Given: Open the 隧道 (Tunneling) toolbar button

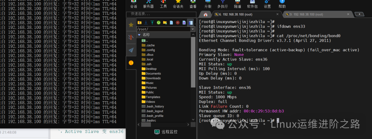Looking at the screenshot, I should click(237, 4).
